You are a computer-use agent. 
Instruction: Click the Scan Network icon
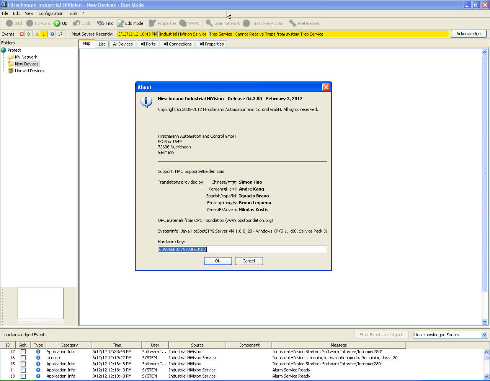click(x=209, y=23)
